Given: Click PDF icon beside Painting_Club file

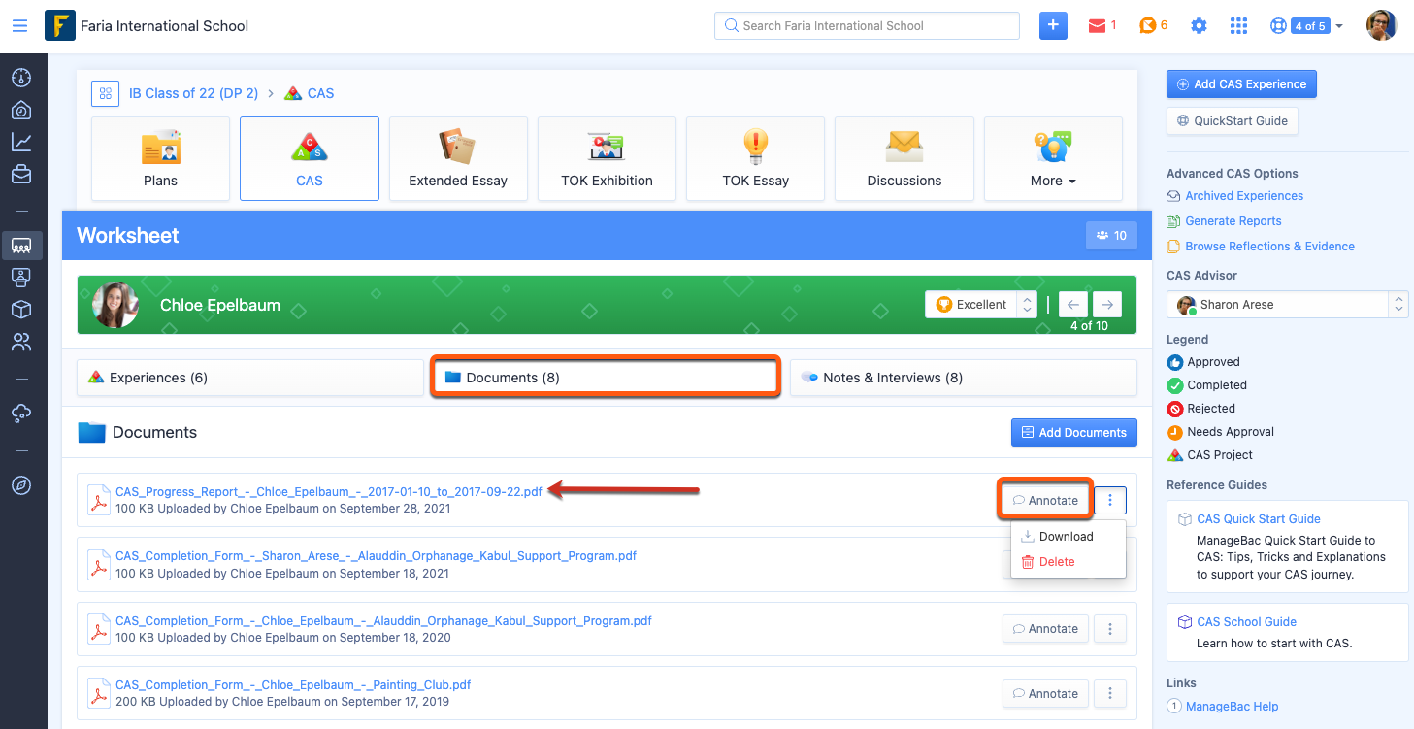Looking at the screenshot, I should 99,694.
